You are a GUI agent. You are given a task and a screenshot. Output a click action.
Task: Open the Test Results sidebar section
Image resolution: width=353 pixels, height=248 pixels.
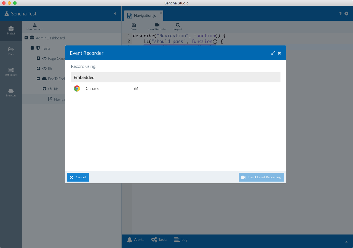tap(11, 72)
